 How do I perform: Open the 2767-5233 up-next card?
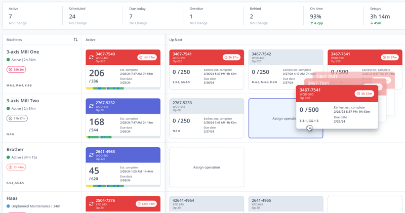pyautogui.click(x=207, y=118)
